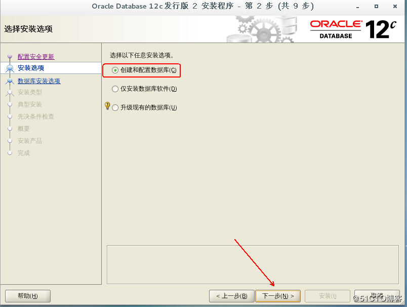This screenshot has height=307, width=407.
Task: Click the 选择安装选项 page heading
Action: [28, 29]
